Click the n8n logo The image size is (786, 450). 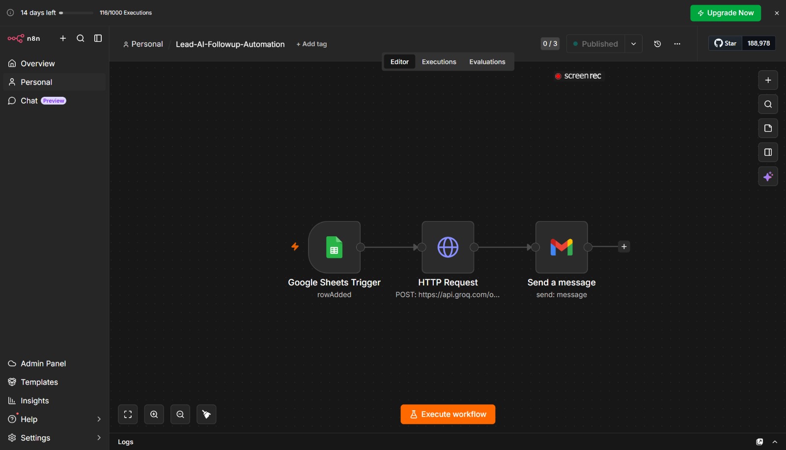point(24,38)
